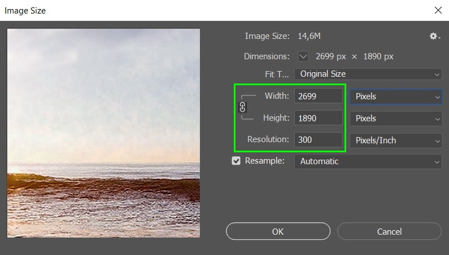The image size is (449, 255).
Task: Click the Resample label text
Action: tap(265, 161)
